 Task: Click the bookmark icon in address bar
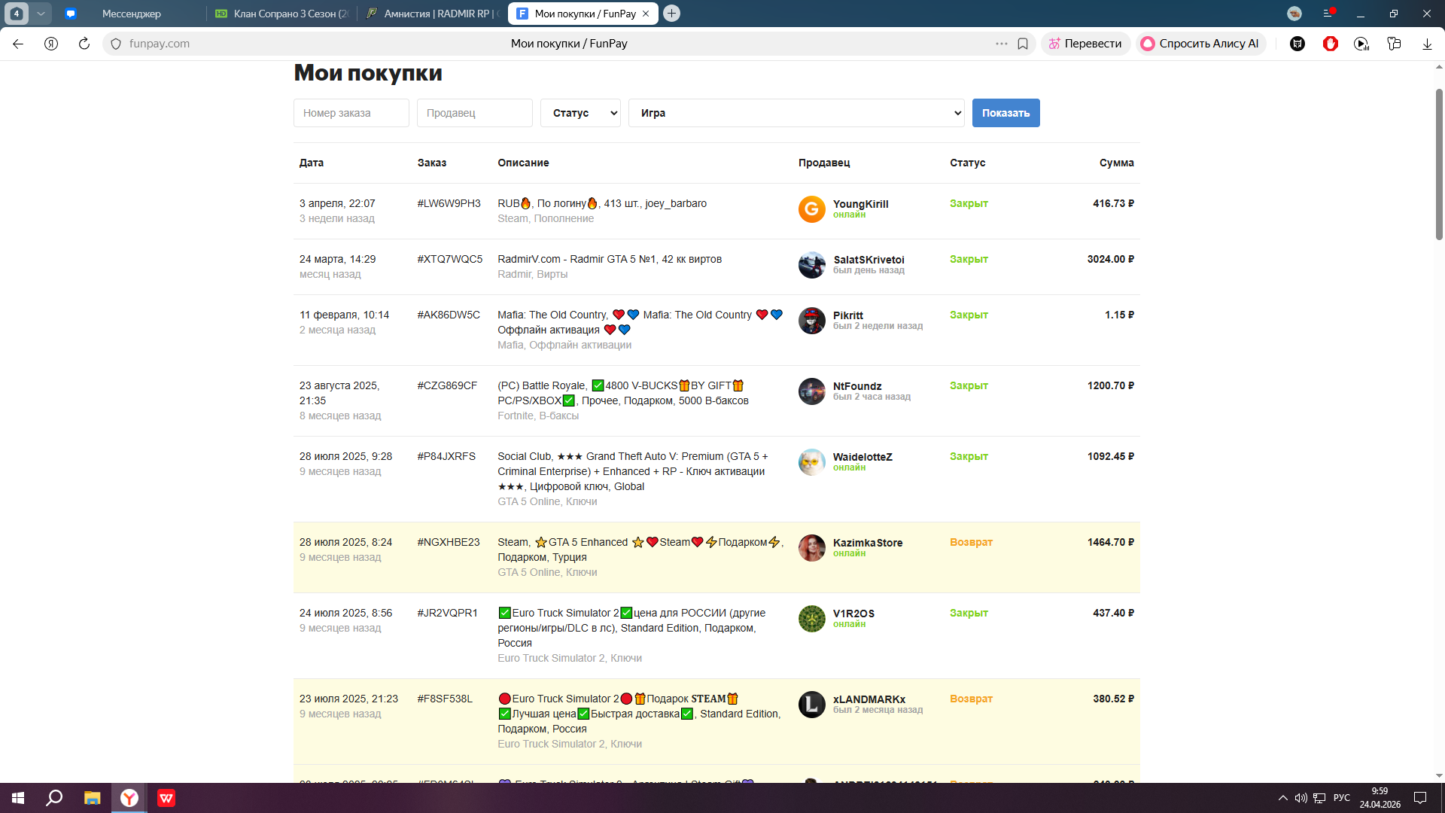click(1023, 44)
